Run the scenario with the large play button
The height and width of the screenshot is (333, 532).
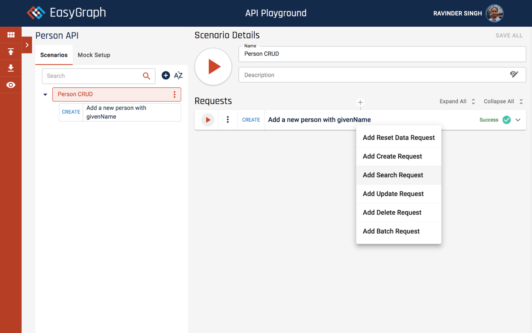click(x=213, y=67)
